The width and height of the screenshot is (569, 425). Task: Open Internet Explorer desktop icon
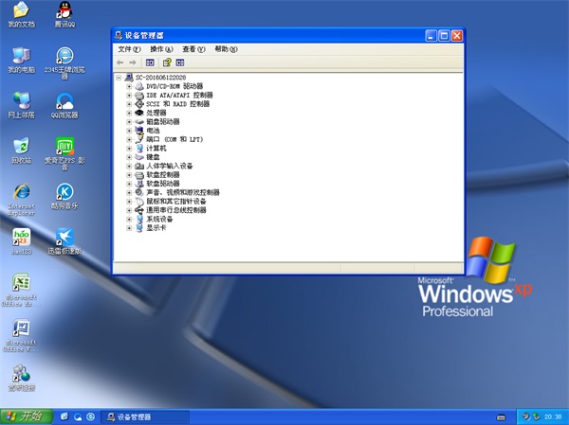click(21, 193)
